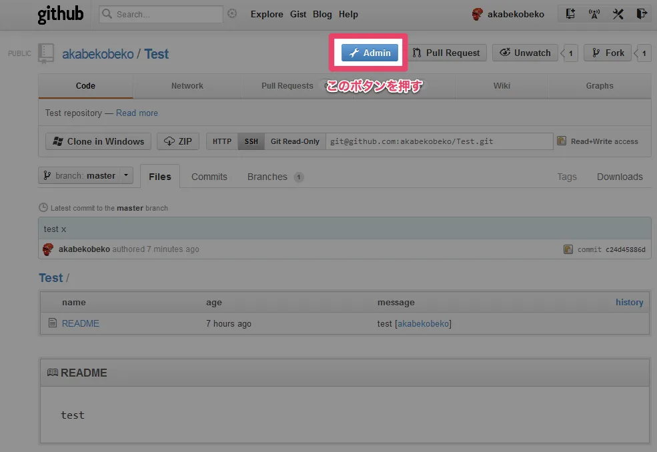The width and height of the screenshot is (657, 452).
Task: Click the Fork count badge
Action: pyautogui.click(x=644, y=53)
